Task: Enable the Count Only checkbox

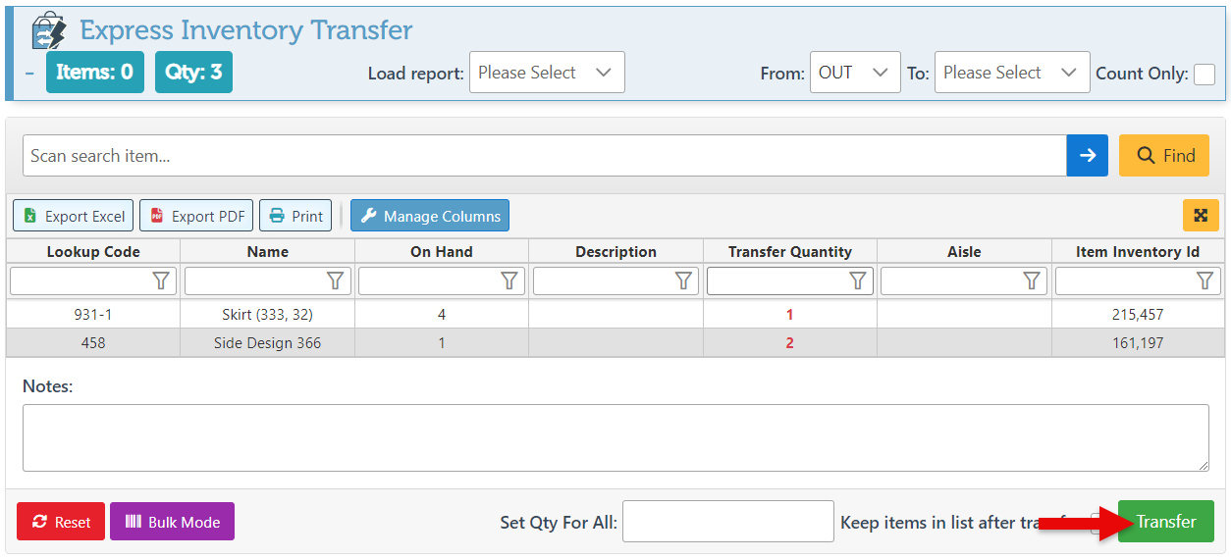Action: click(x=1204, y=74)
